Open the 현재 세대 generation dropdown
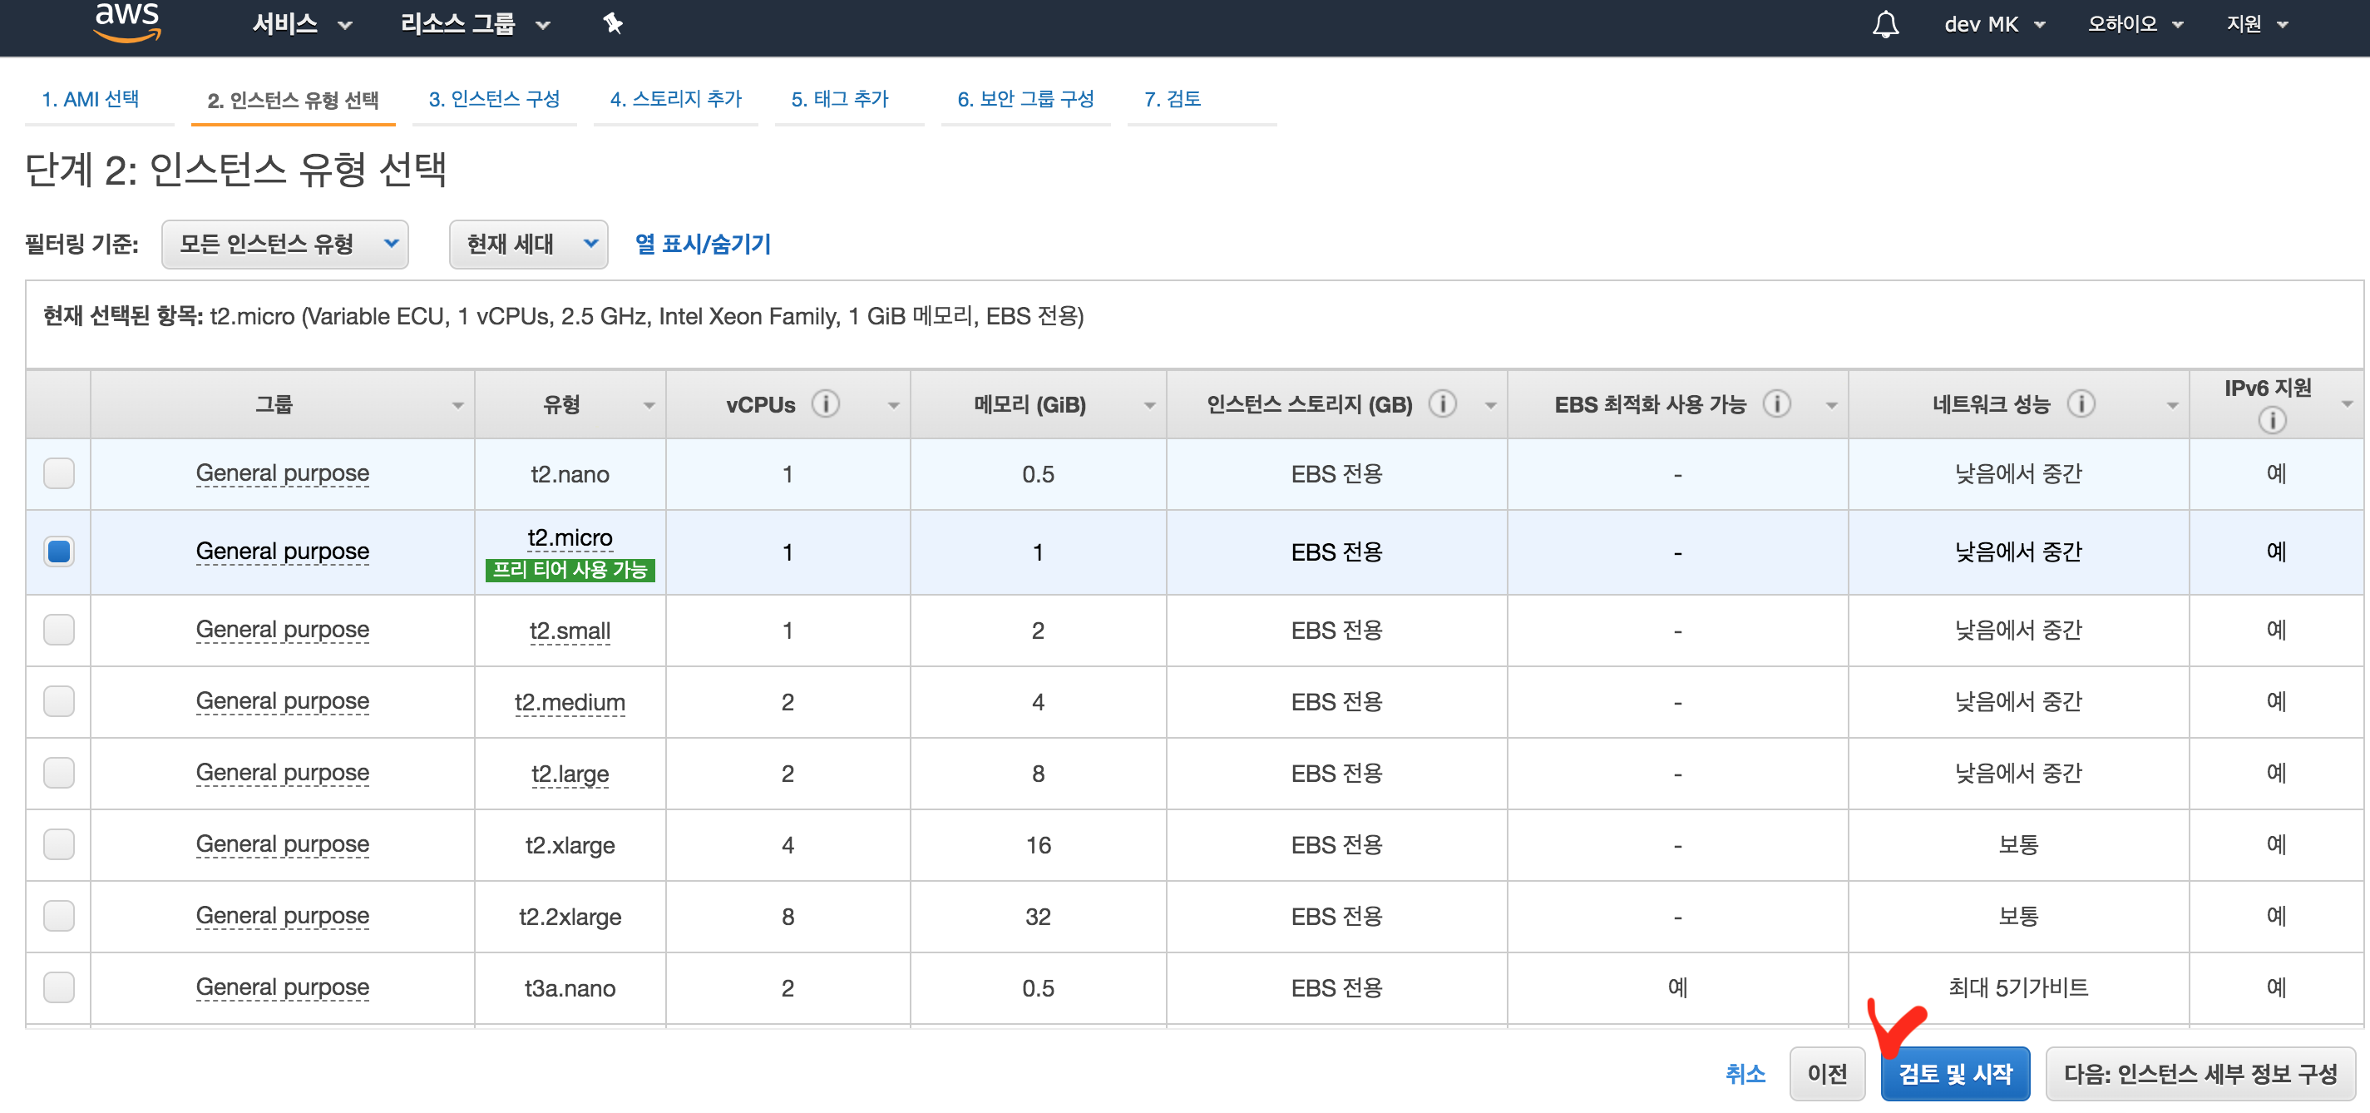The height and width of the screenshot is (1113, 2370). point(528,244)
